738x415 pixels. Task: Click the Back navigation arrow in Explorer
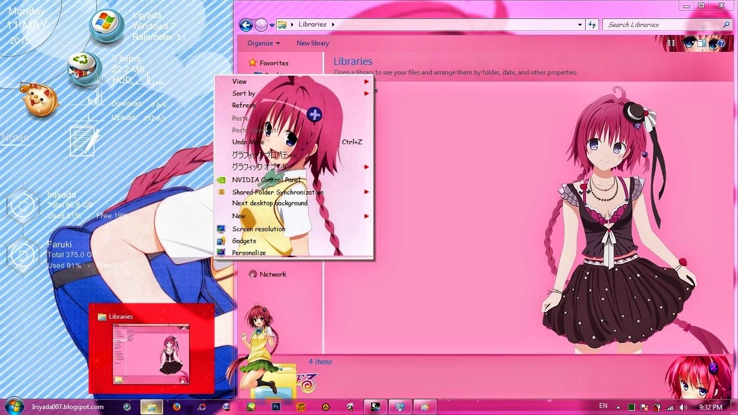click(x=246, y=25)
